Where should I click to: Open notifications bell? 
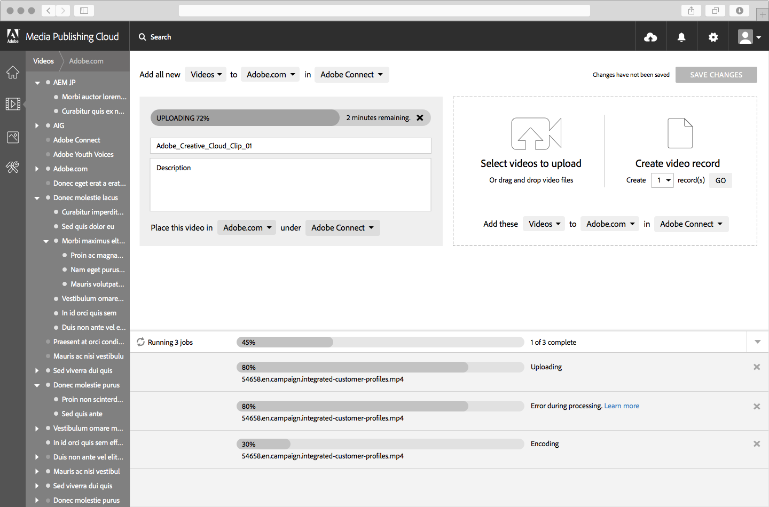pyautogui.click(x=681, y=37)
